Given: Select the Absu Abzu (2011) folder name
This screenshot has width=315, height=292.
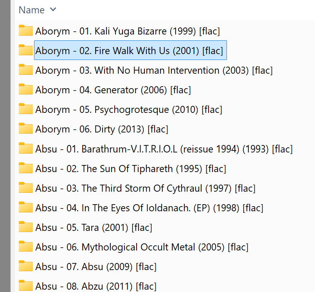Looking at the screenshot, I should pos(96,286).
